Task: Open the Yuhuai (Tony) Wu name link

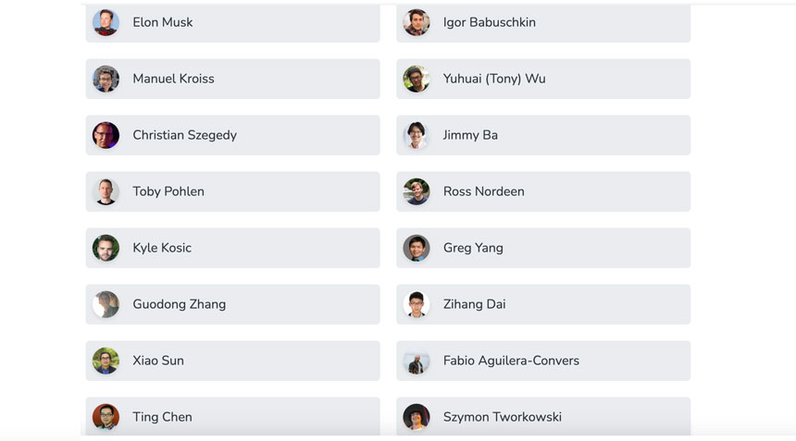Action: pos(494,79)
